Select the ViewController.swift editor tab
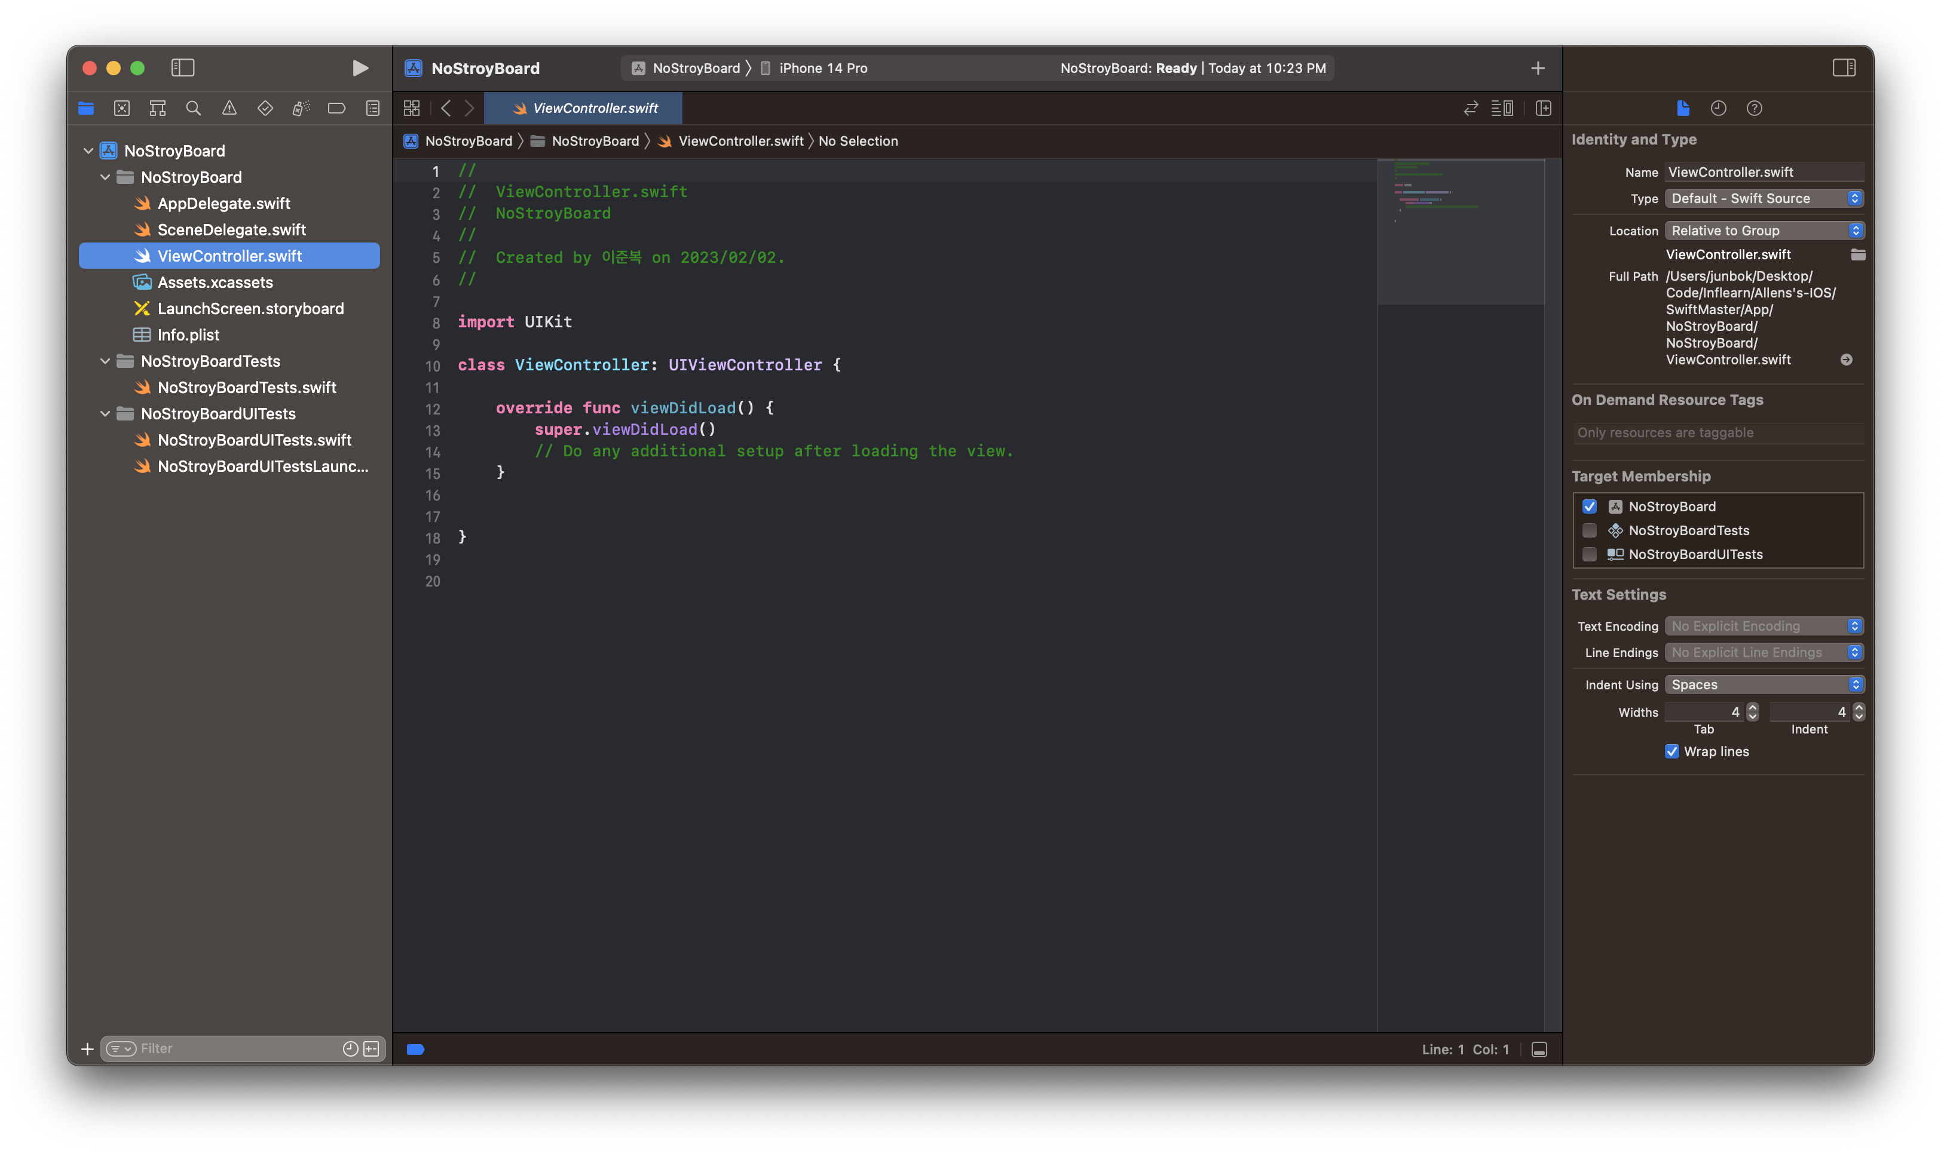1941x1154 pixels. [x=583, y=108]
